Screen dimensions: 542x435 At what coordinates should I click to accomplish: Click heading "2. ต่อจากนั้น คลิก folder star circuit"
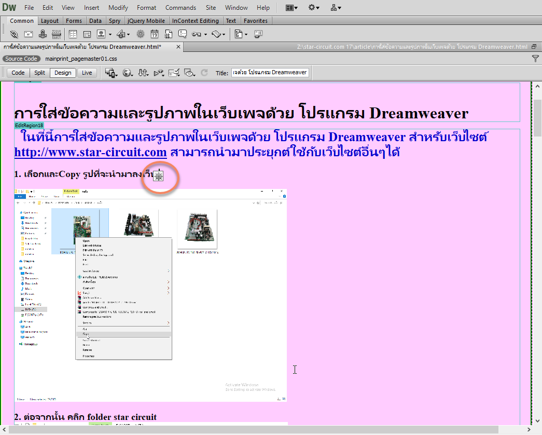pos(86,417)
